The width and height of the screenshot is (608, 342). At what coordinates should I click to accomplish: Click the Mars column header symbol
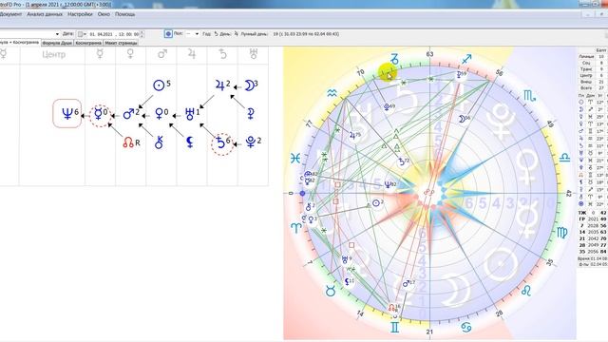coord(161,54)
